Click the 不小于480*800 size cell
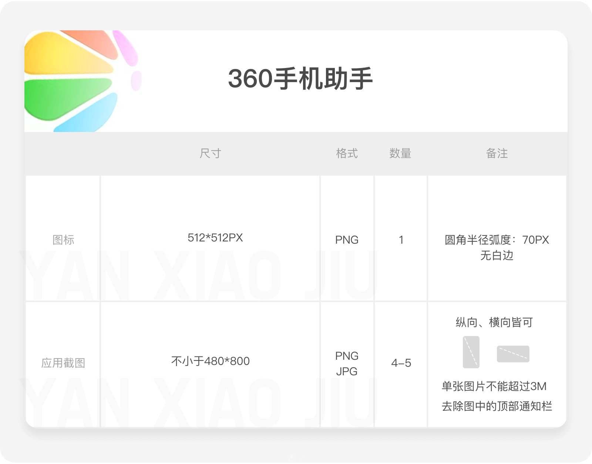 (210, 361)
